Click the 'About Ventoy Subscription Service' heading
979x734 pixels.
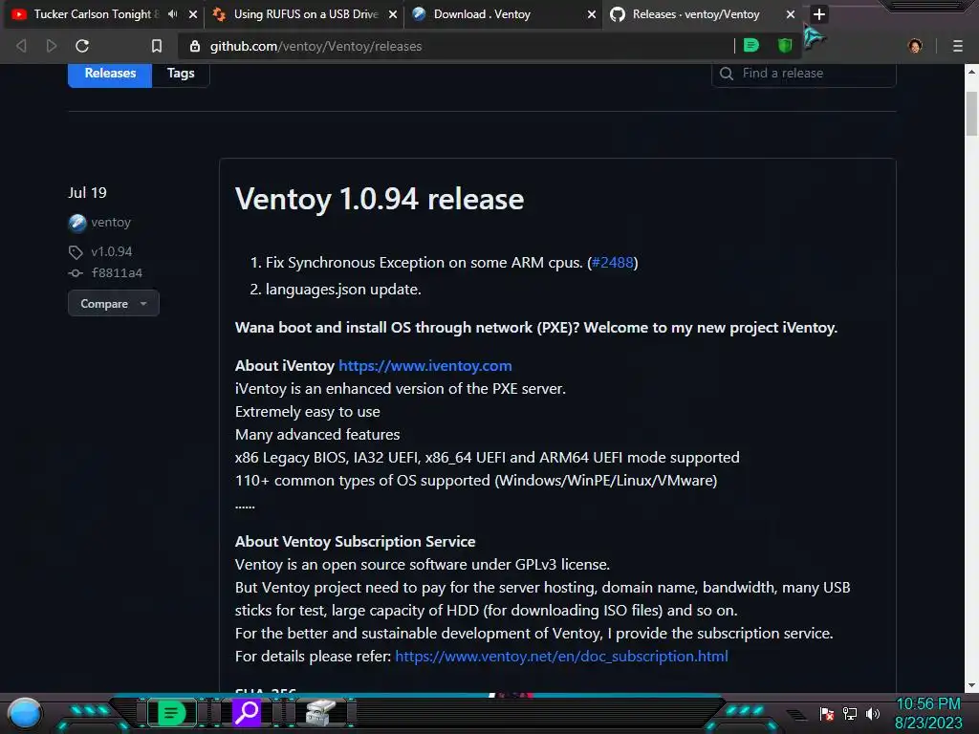[356, 541]
